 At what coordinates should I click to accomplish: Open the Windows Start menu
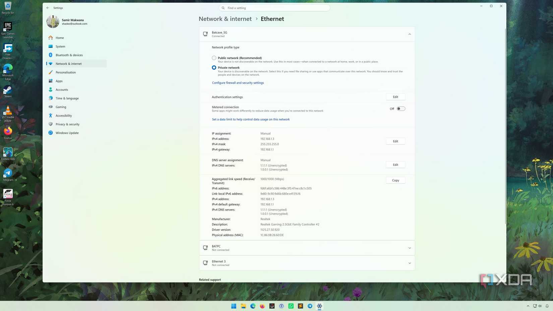coord(234,306)
